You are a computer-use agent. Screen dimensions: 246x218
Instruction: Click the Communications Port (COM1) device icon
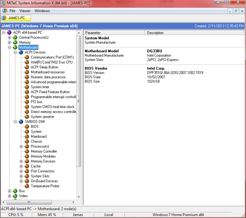tap(27, 57)
